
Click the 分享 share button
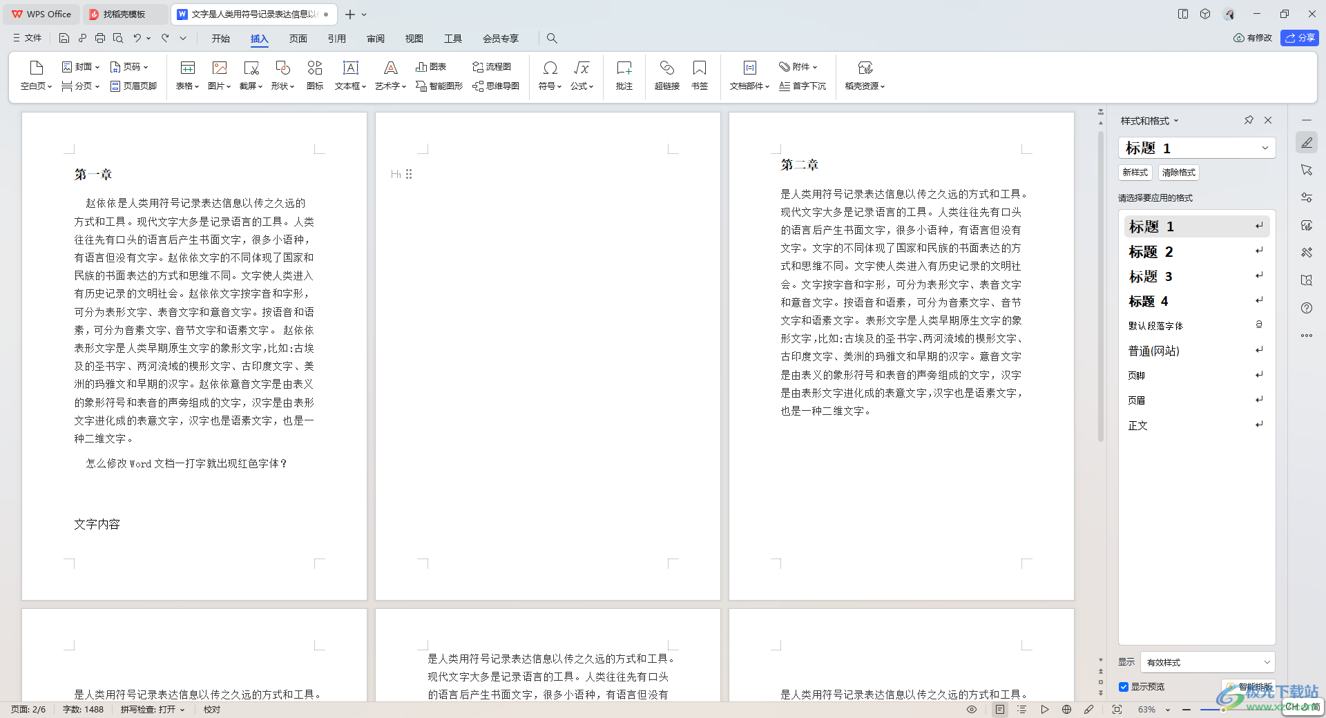point(1300,38)
